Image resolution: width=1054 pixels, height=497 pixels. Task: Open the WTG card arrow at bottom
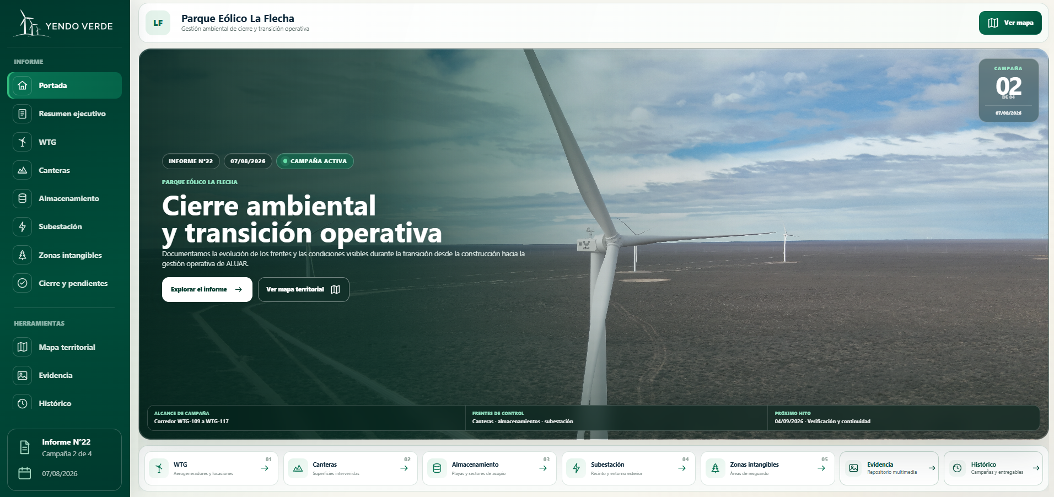point(265,468)
